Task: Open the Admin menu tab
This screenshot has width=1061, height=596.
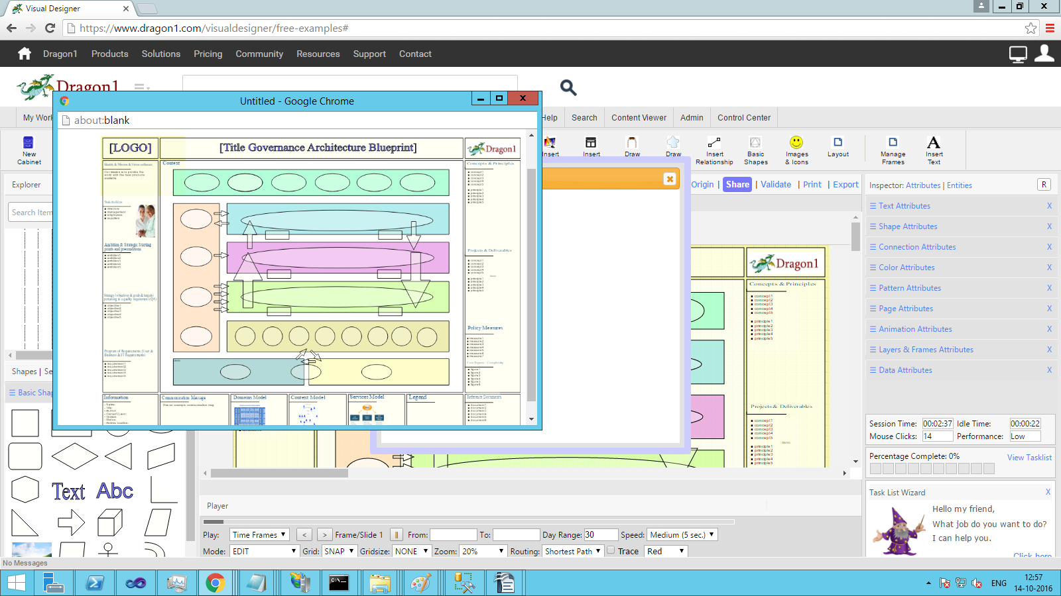Action: [x=692, y=117]
